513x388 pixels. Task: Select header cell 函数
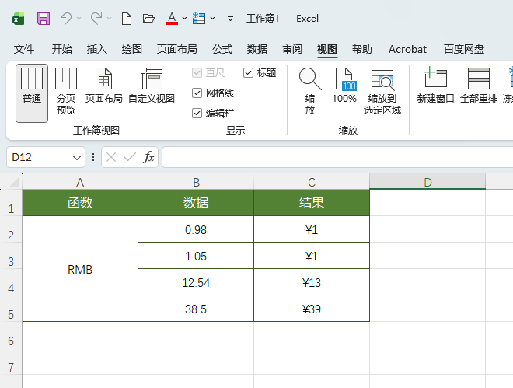[80, 203]
